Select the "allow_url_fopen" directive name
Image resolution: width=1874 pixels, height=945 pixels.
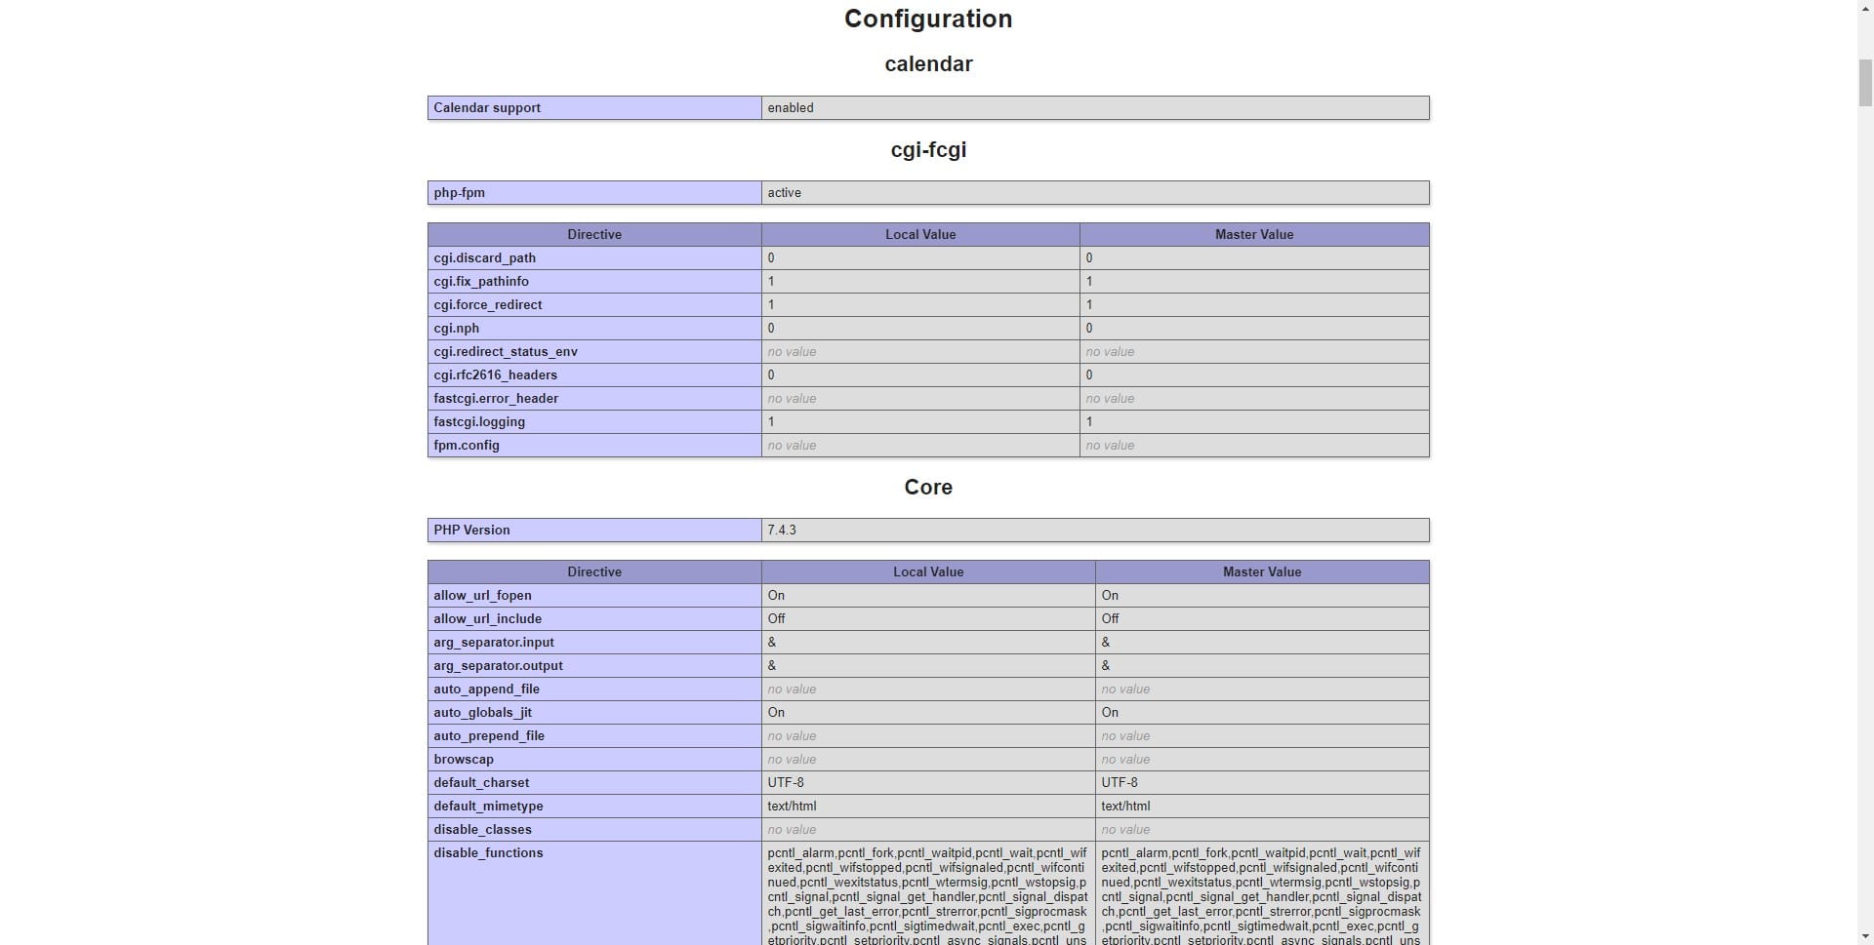tap(482, 596)
